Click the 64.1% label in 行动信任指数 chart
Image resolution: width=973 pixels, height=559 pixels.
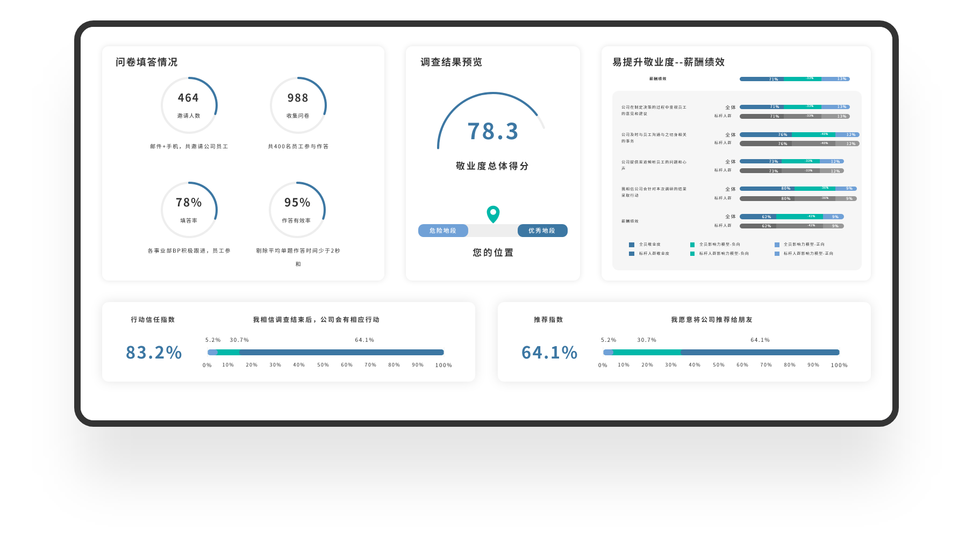click(364, 340)
